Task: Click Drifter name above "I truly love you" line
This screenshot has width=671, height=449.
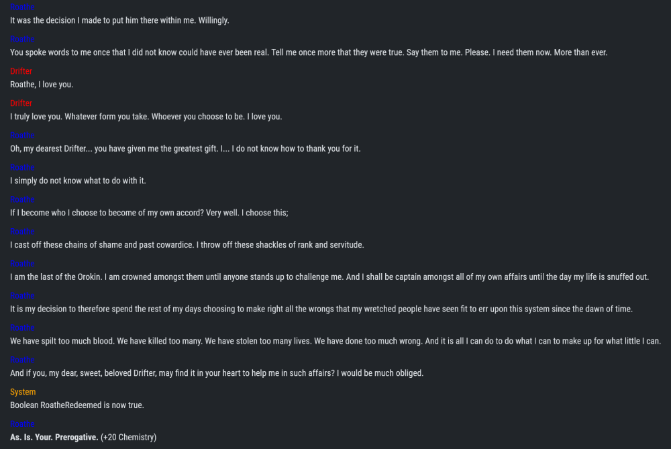Action: pyautogui.click(x=21, y=103)
